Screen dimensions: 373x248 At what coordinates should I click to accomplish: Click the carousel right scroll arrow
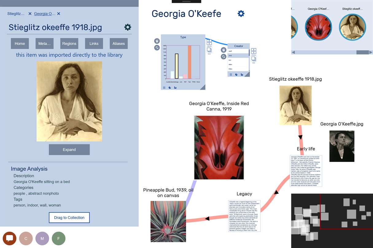click(371, 52)
